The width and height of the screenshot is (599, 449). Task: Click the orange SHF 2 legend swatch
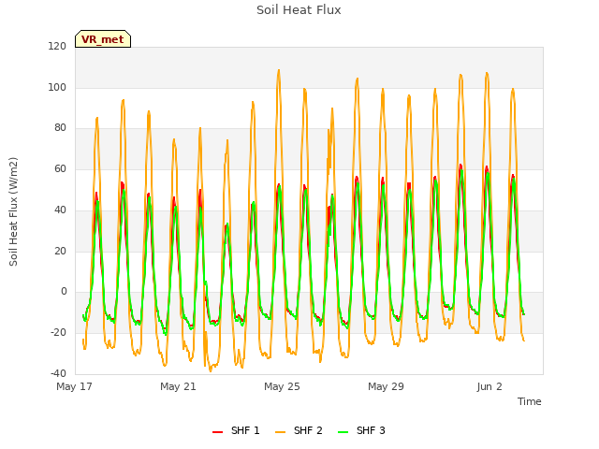[x=280, y=431]
